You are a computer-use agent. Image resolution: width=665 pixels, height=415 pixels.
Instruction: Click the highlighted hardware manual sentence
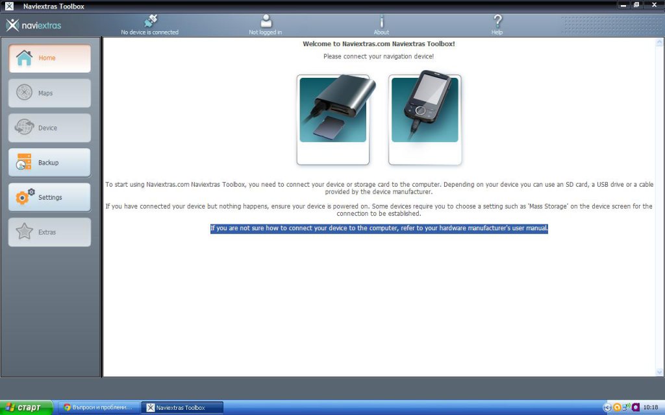[379, 228]
